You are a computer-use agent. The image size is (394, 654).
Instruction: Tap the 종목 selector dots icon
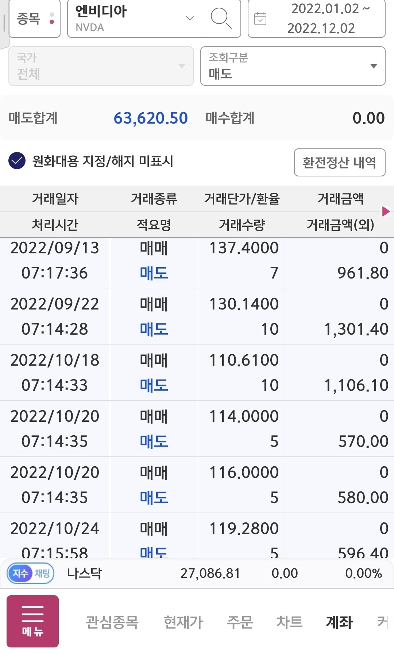click(x=52, y=18)
